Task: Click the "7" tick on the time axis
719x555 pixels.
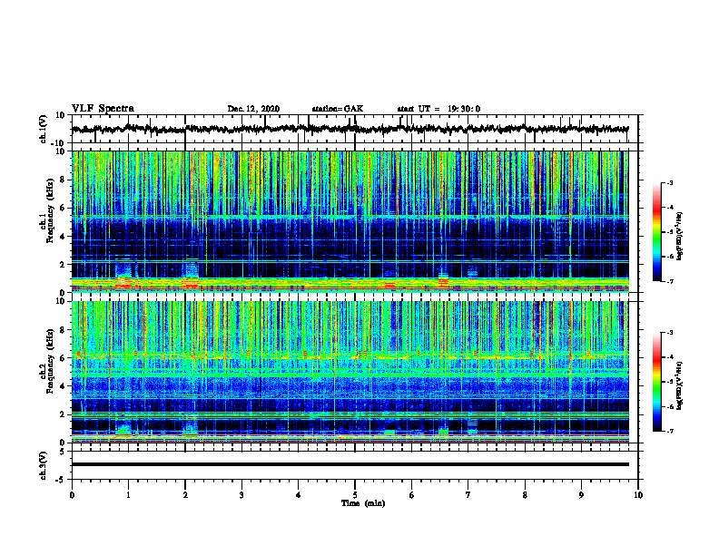Action: coord(468,495)
